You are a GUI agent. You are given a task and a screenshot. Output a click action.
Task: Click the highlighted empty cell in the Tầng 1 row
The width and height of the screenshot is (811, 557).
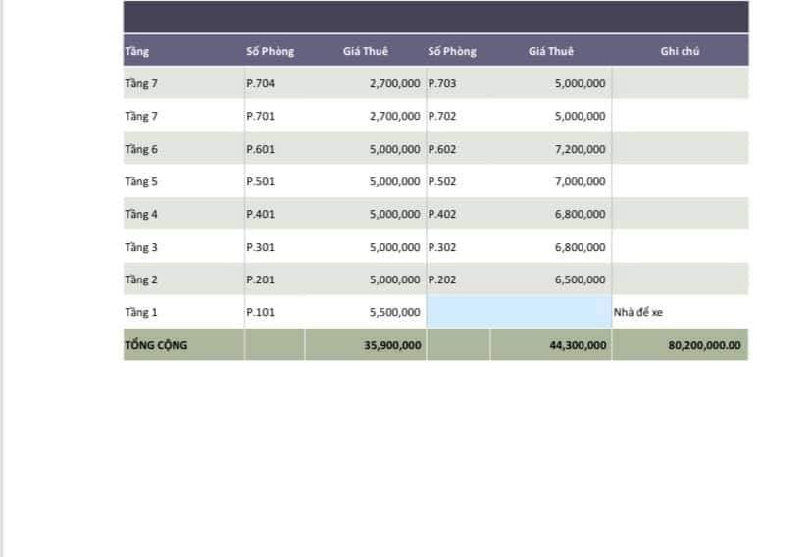pos(520,312)
